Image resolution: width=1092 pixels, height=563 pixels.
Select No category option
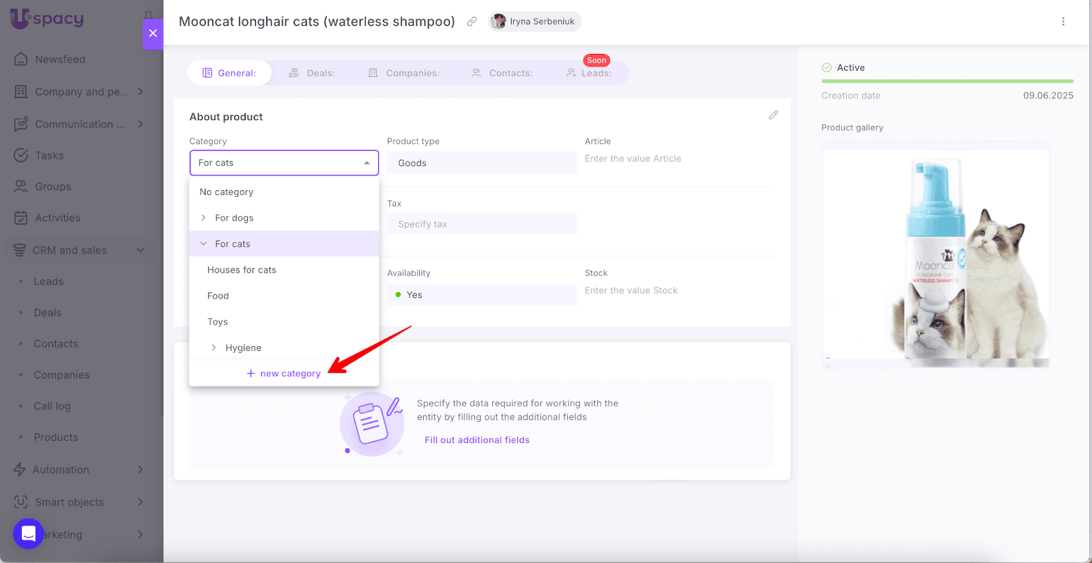click(x=227, y=192)
